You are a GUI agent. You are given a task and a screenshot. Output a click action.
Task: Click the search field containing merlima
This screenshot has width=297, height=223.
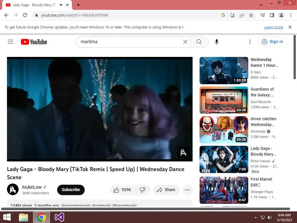tap(130, 42)
